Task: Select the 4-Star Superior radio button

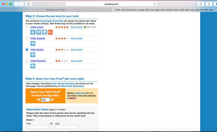Action: tap(27, 38)
